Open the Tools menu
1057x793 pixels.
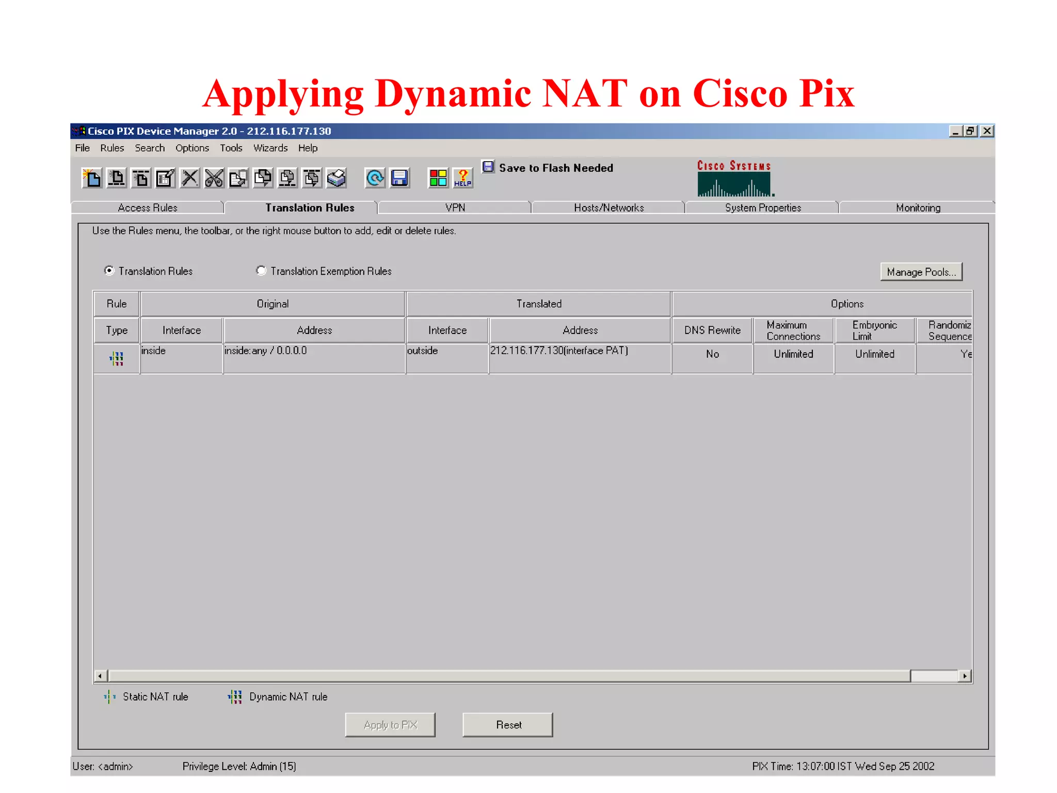(x=231, y=148)
